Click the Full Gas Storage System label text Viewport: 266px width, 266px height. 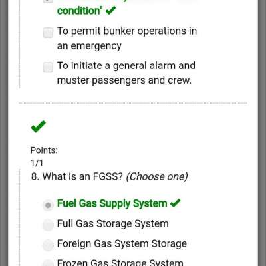(112, 223)
